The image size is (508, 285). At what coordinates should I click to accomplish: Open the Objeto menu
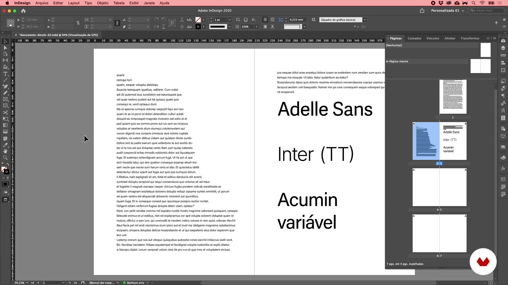click(103, 3)
